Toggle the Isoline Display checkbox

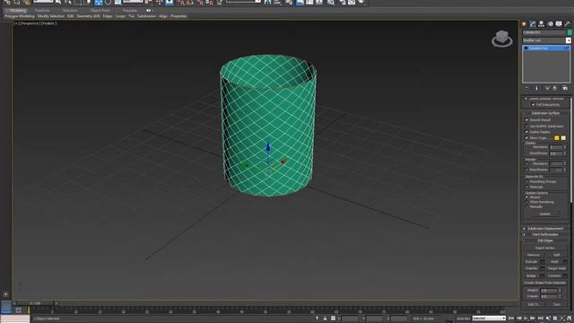[x=526, y=132]
